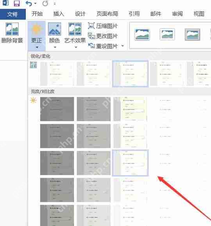Click the 锐化/柔化 section icon
The width and height of the screenshot is (211, 226).
34,65
